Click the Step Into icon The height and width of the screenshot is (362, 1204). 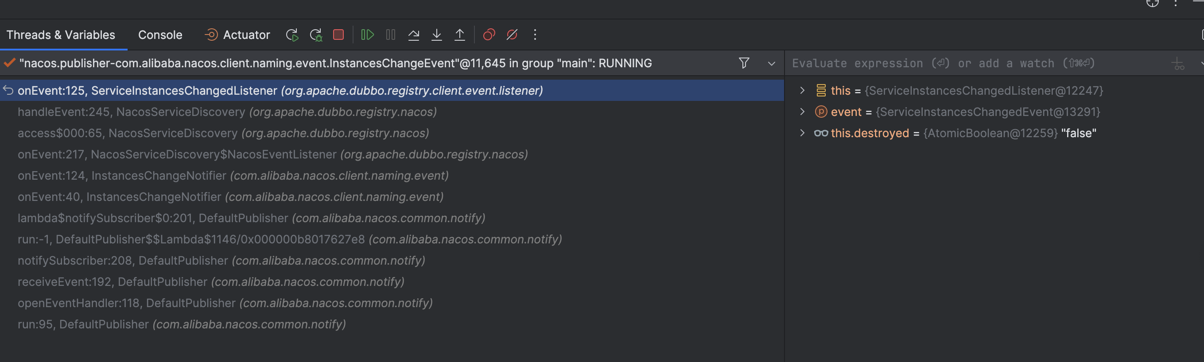click(436, 35)
